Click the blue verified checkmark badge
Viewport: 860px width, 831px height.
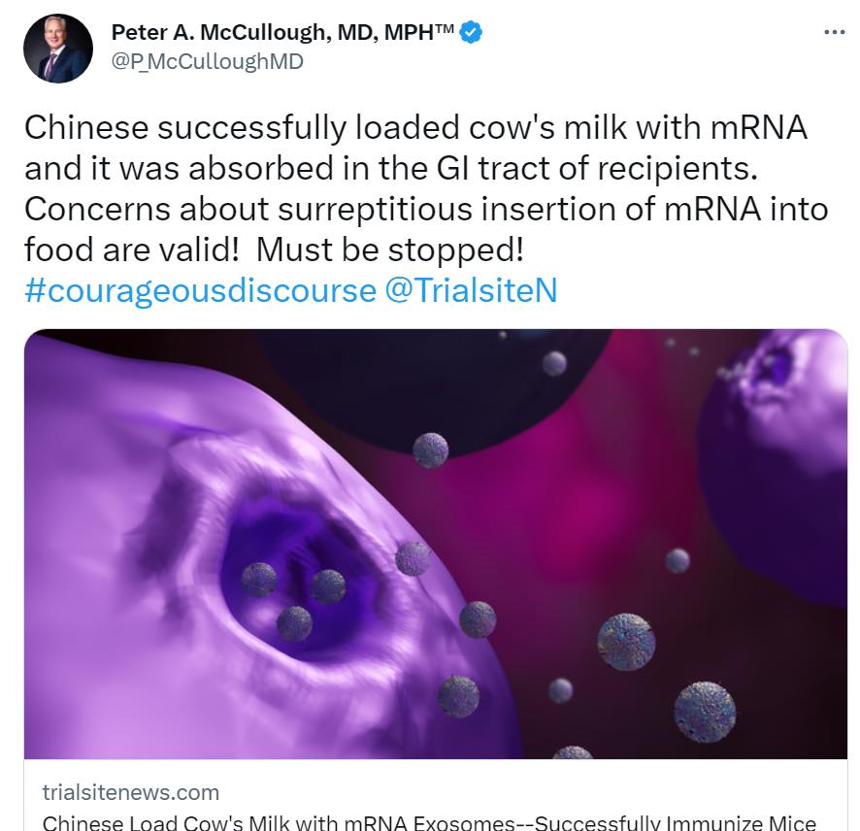471,32
